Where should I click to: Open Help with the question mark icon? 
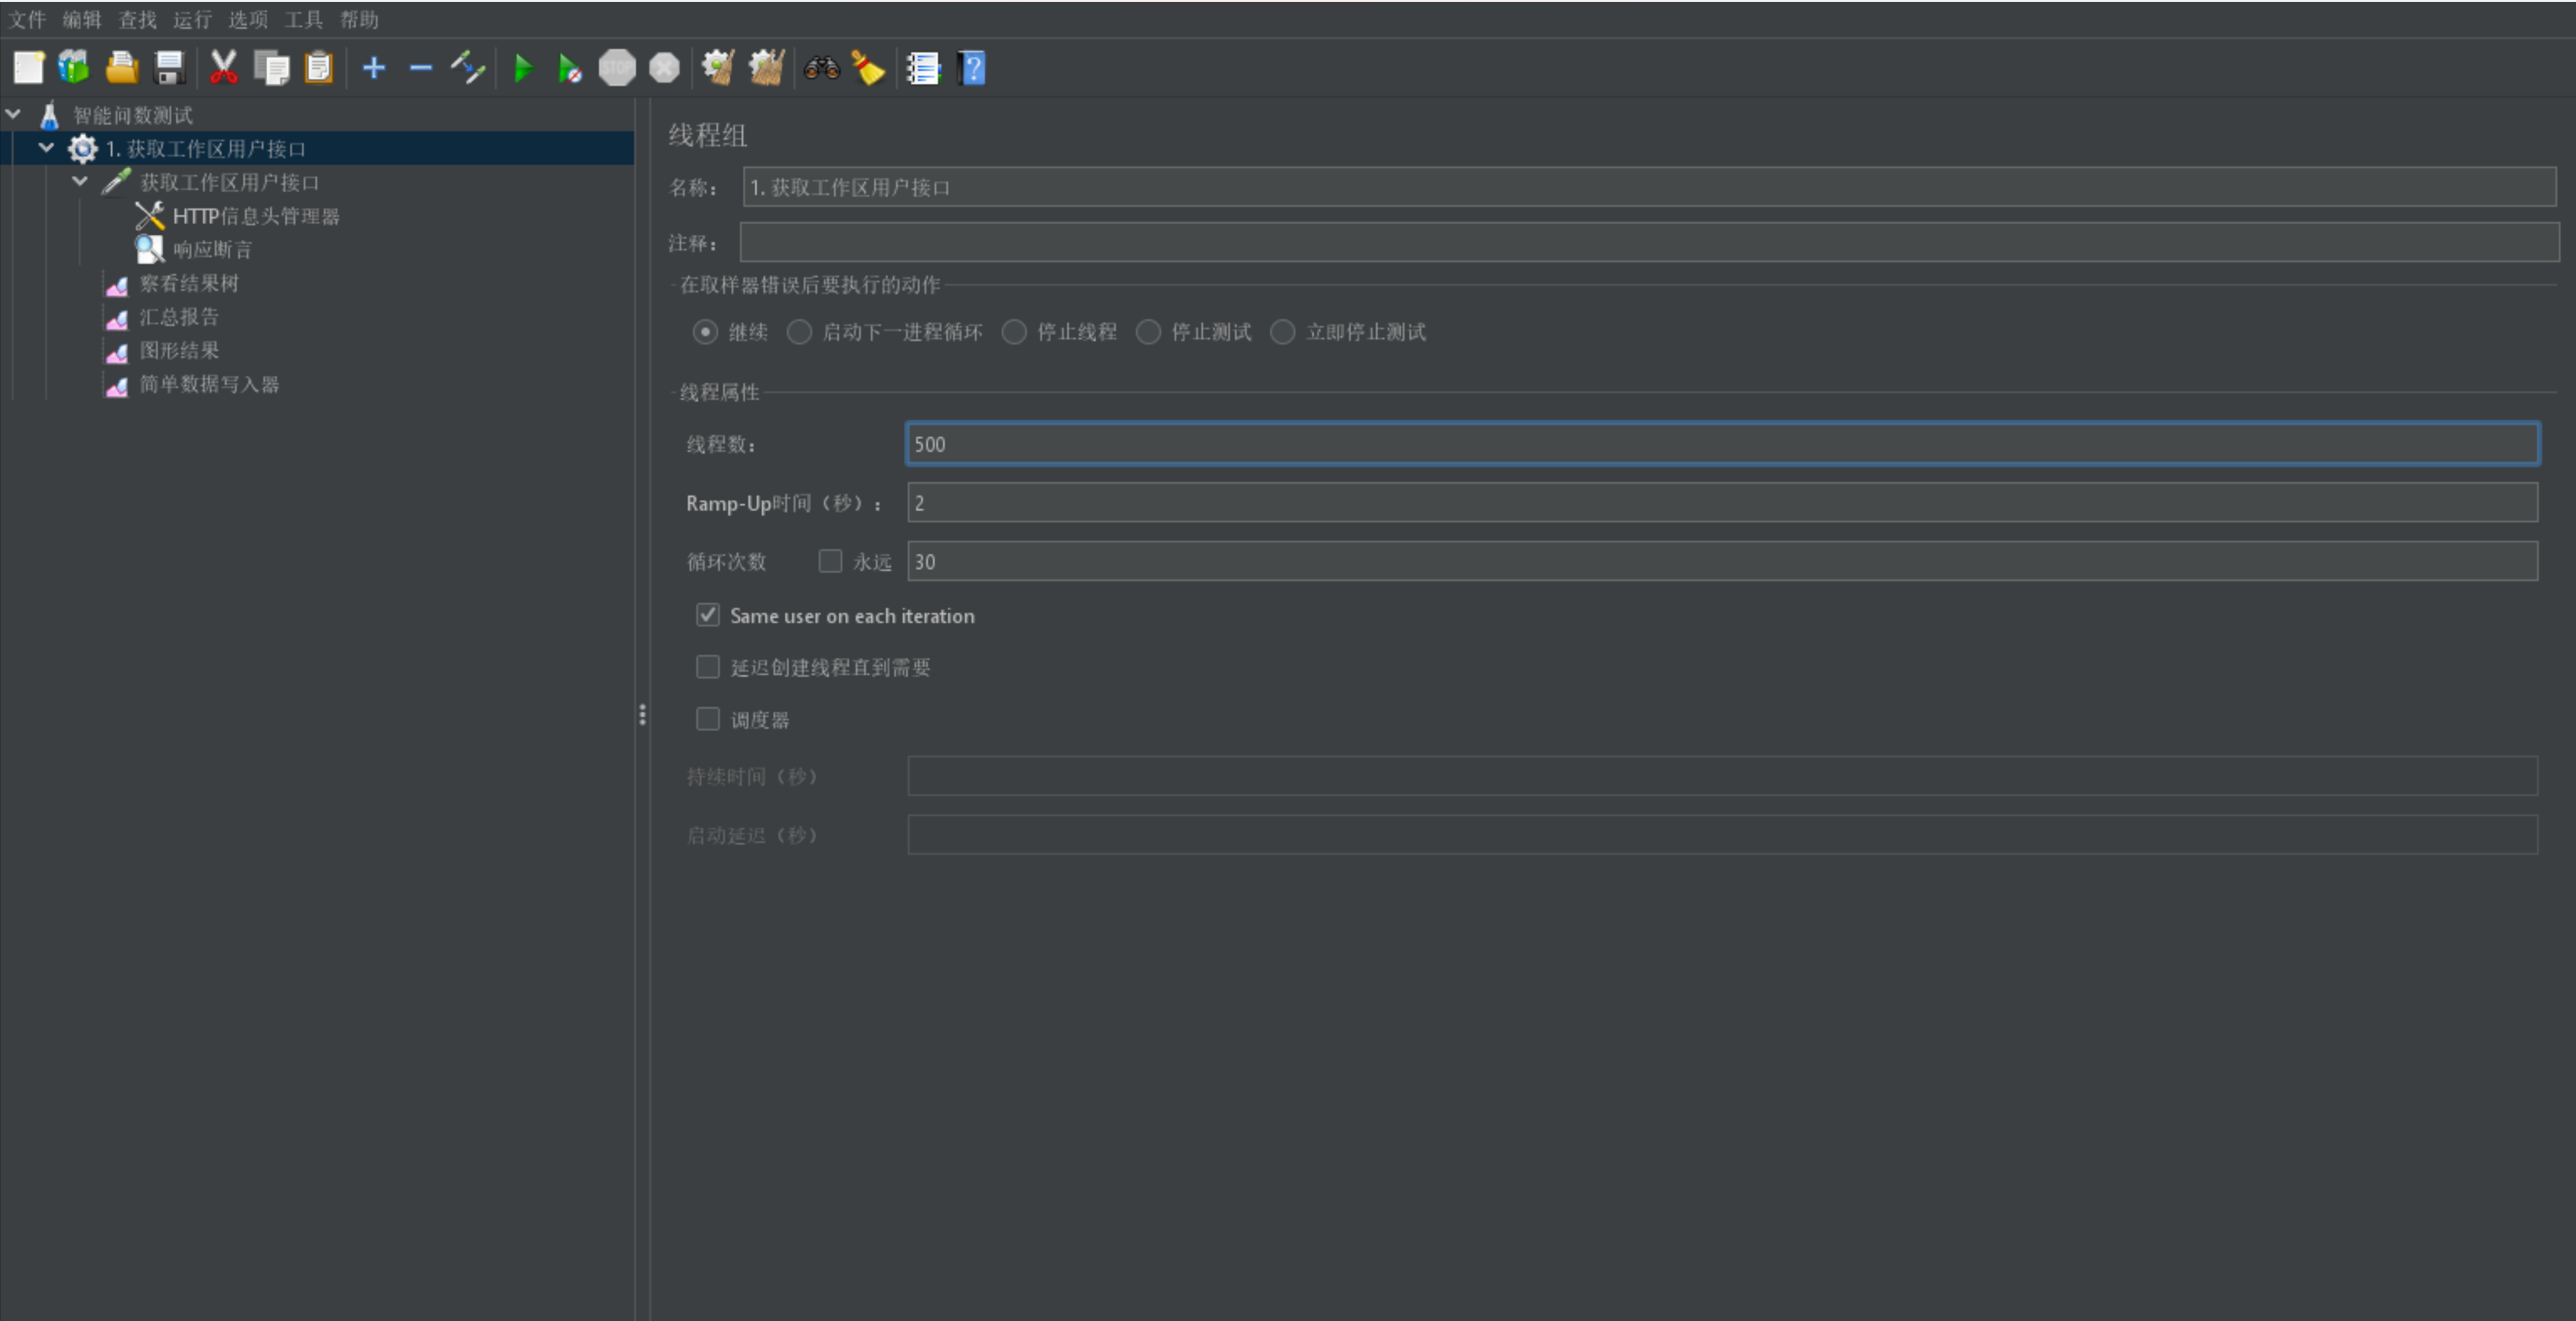[x=971, y=68]
